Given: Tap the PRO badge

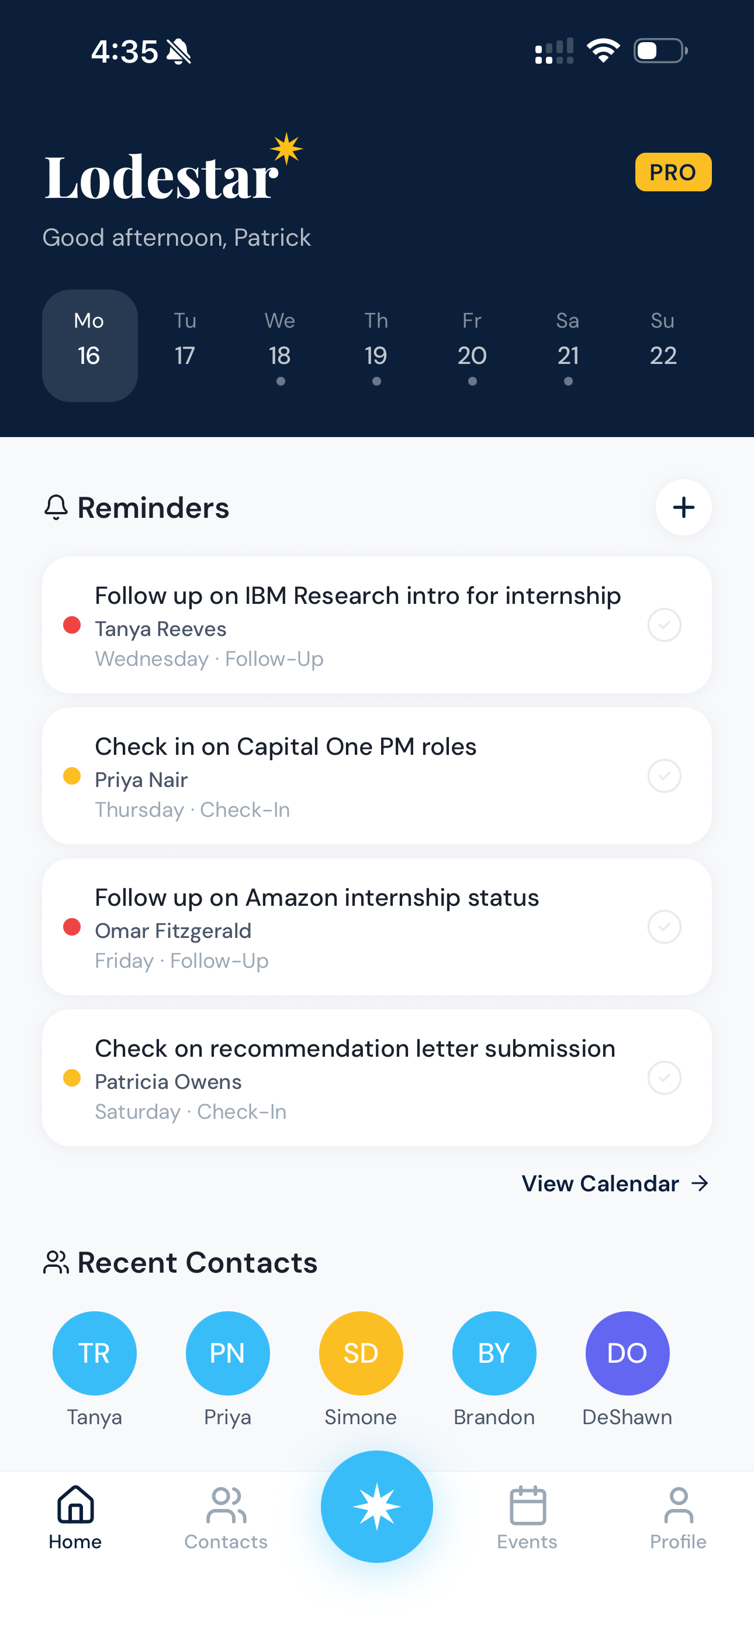Looking at the screenshot, I should (x=673, y=172).
